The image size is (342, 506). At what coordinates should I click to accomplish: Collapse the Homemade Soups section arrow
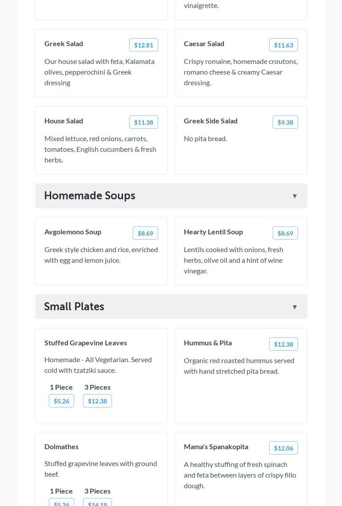tap(294, 196)
